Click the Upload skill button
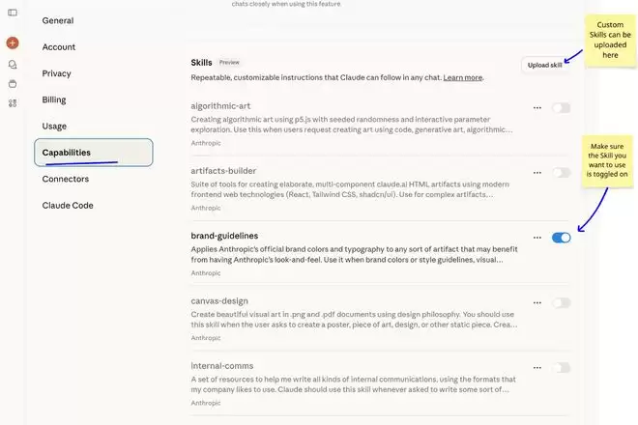Image resolution: width=638 pixels, height=425 pixels. click(544, 65)
